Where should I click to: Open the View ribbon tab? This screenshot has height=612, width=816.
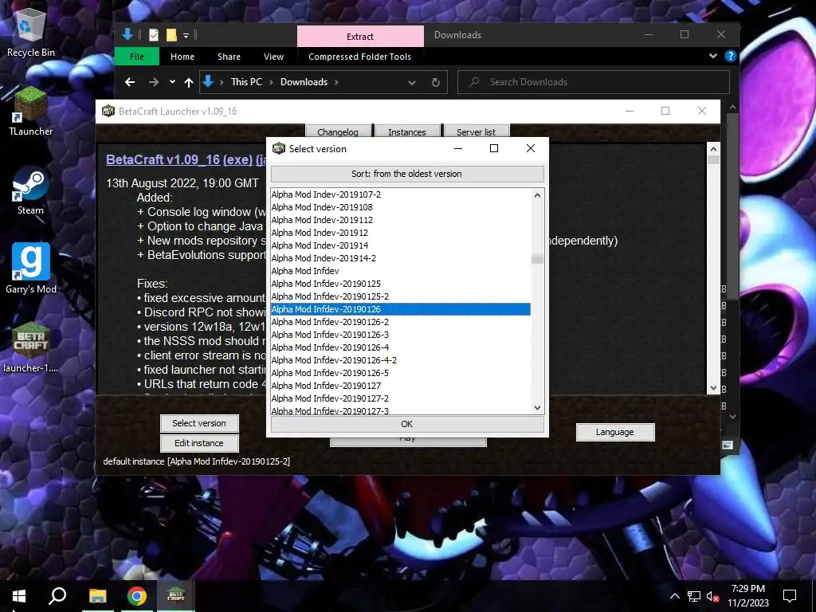coord(274,57)
